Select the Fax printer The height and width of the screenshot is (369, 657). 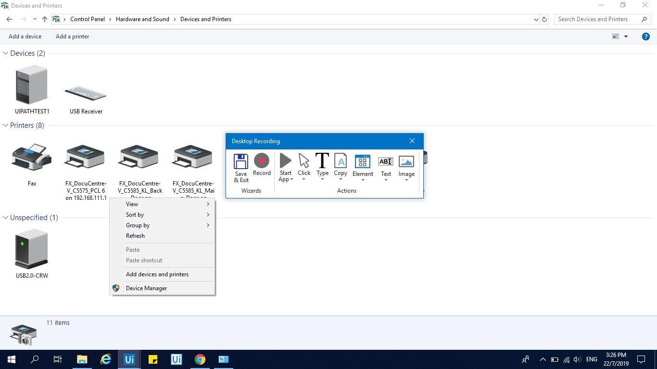click(x=32, y=164)
